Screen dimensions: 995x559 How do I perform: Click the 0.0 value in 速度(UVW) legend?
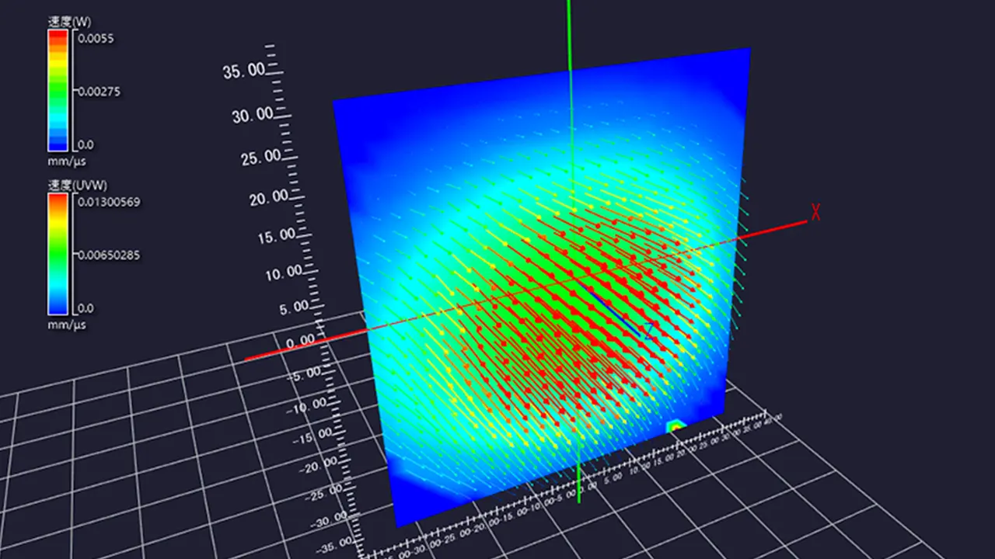tap(86, 308)
